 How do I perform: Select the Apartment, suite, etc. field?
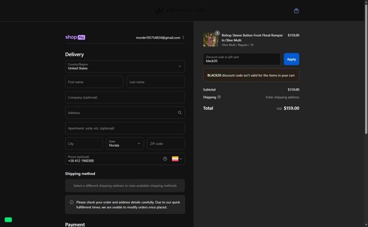[125, 128]
